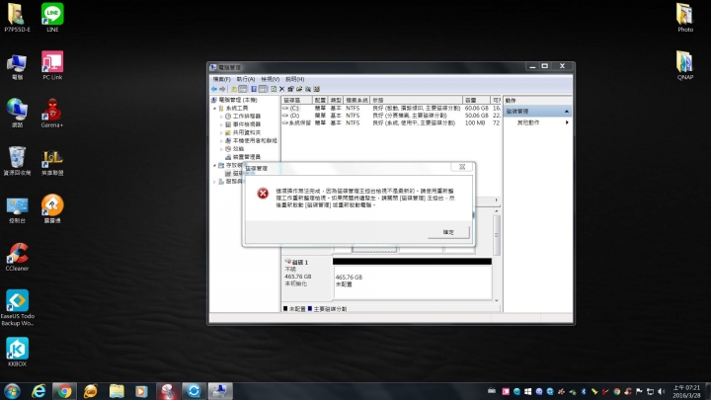Click the Volume column header
The height and width of the screenshot is (400, 711).
[x=296, y=100]
